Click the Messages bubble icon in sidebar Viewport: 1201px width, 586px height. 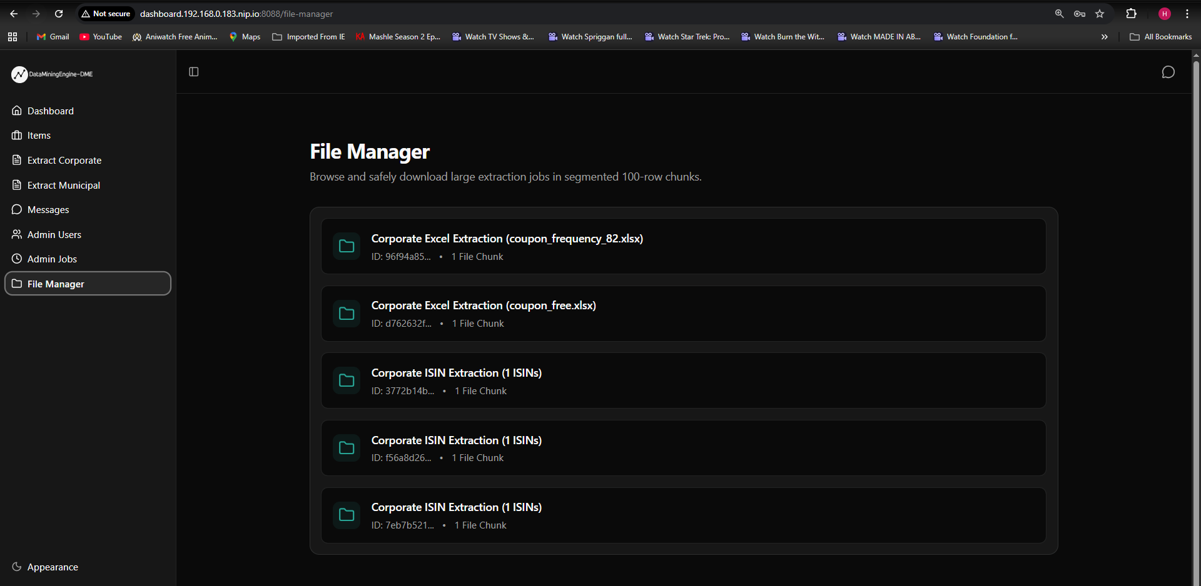tap(17, 209)
